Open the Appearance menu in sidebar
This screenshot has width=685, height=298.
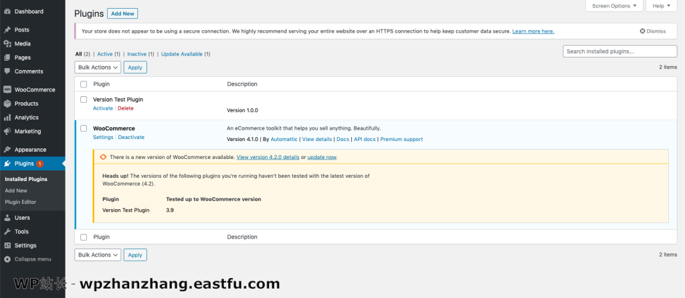pos(33,150)
